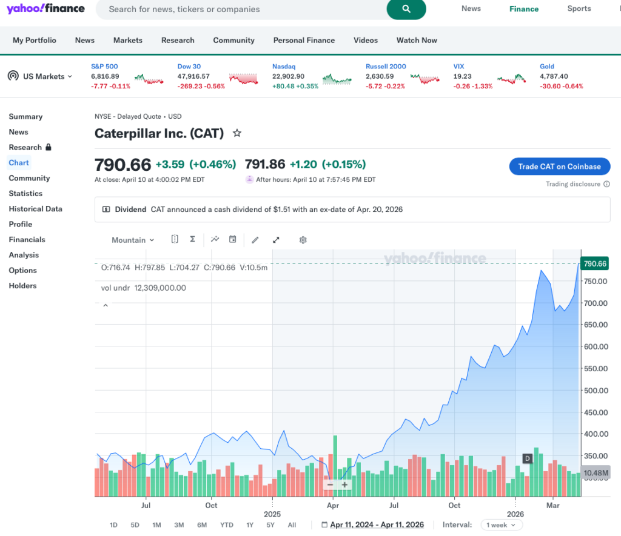Screen dimensions: 621x536
Task: Click Trade CAT on Coinbase button
Action: coord(559,167)
